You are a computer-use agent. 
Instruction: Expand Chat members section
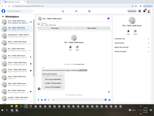coord(132,43)
